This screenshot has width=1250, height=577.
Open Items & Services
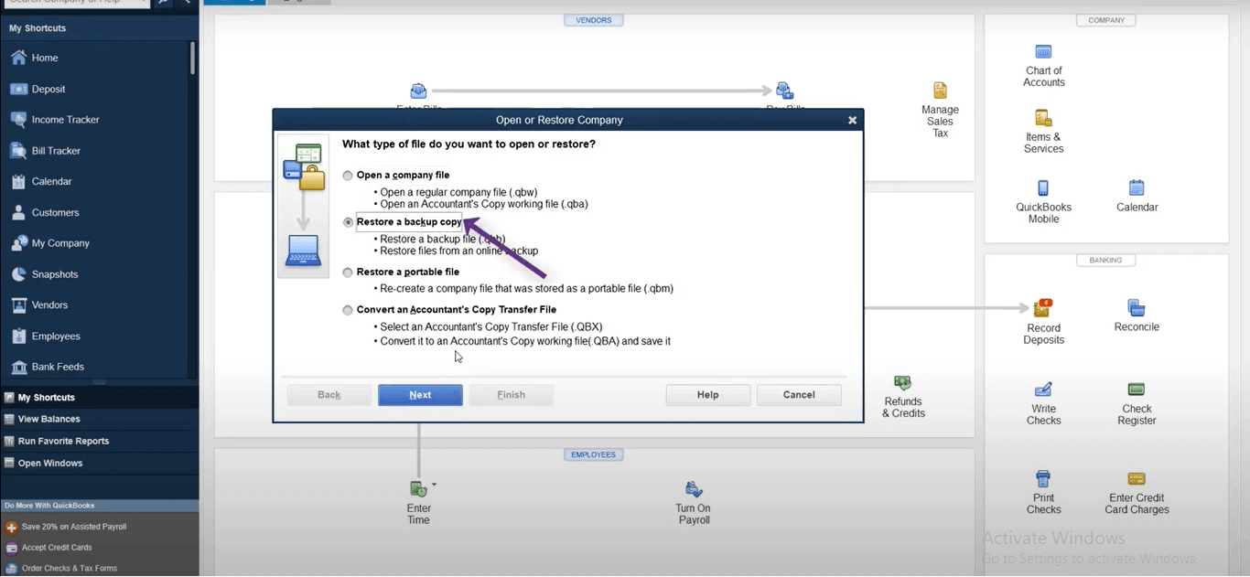[x=1044, y=132]
